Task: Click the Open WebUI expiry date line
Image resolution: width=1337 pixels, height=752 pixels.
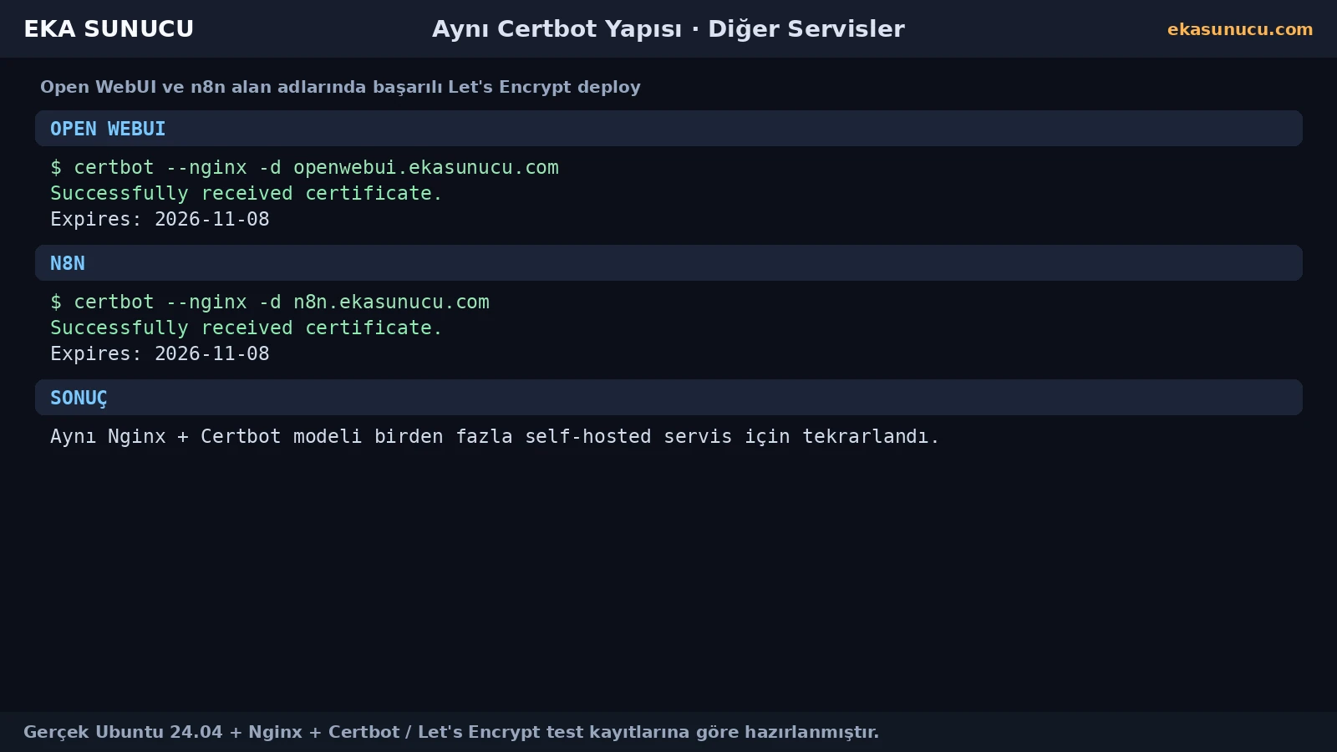Action: (x=160, y=220)
